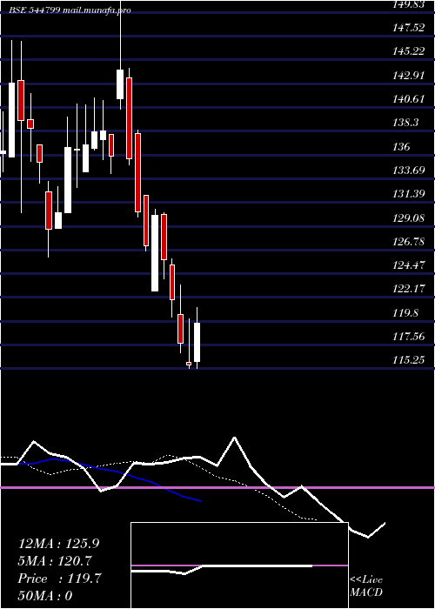Click the 142.91 price axis label

(x=409, y=76)
